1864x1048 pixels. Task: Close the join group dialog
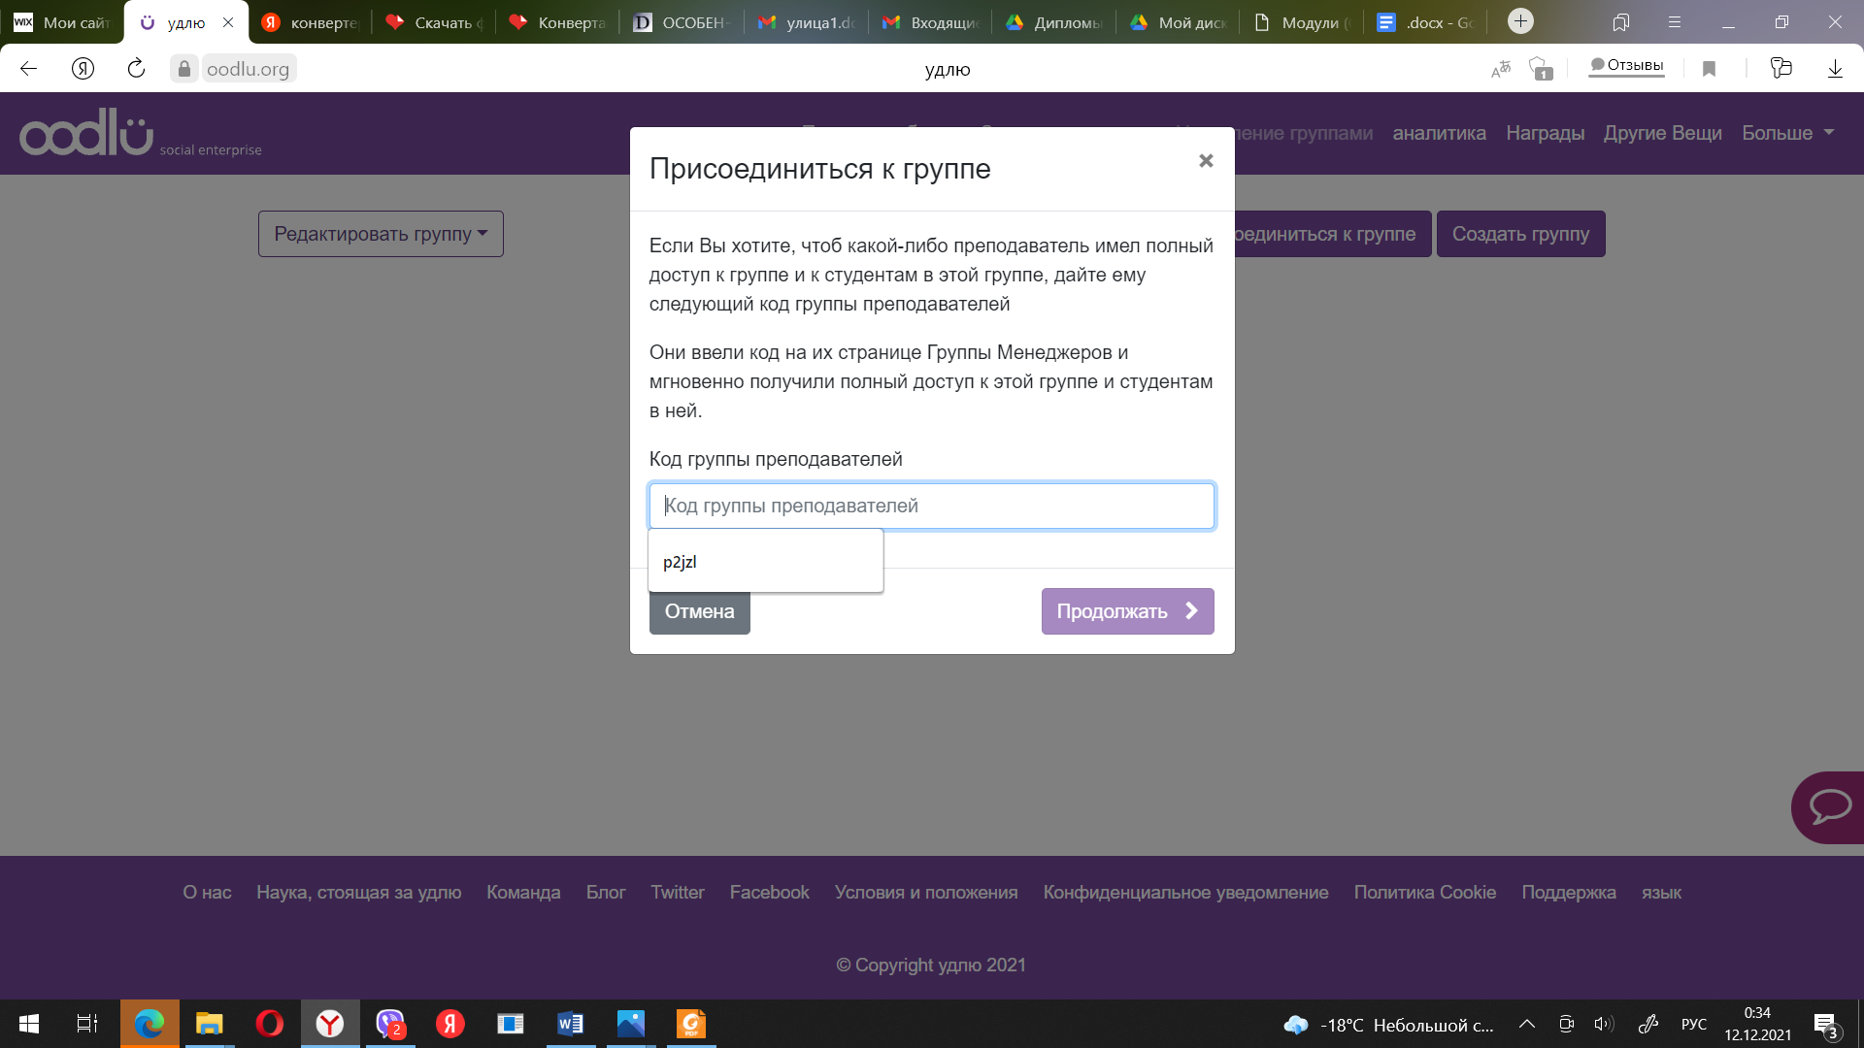[x=1206, y=160]
